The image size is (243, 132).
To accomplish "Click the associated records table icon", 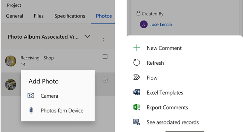I will [137, 122].
